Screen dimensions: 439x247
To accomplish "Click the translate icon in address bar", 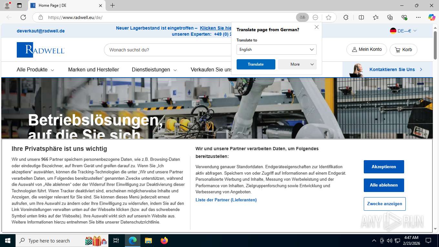I will pyautogui.click(x=302, y=17).
